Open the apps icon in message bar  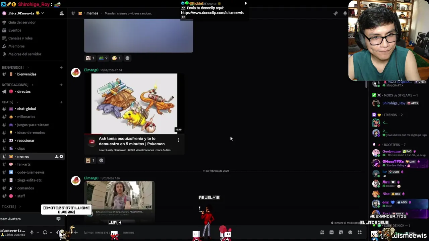coord(360,232)
